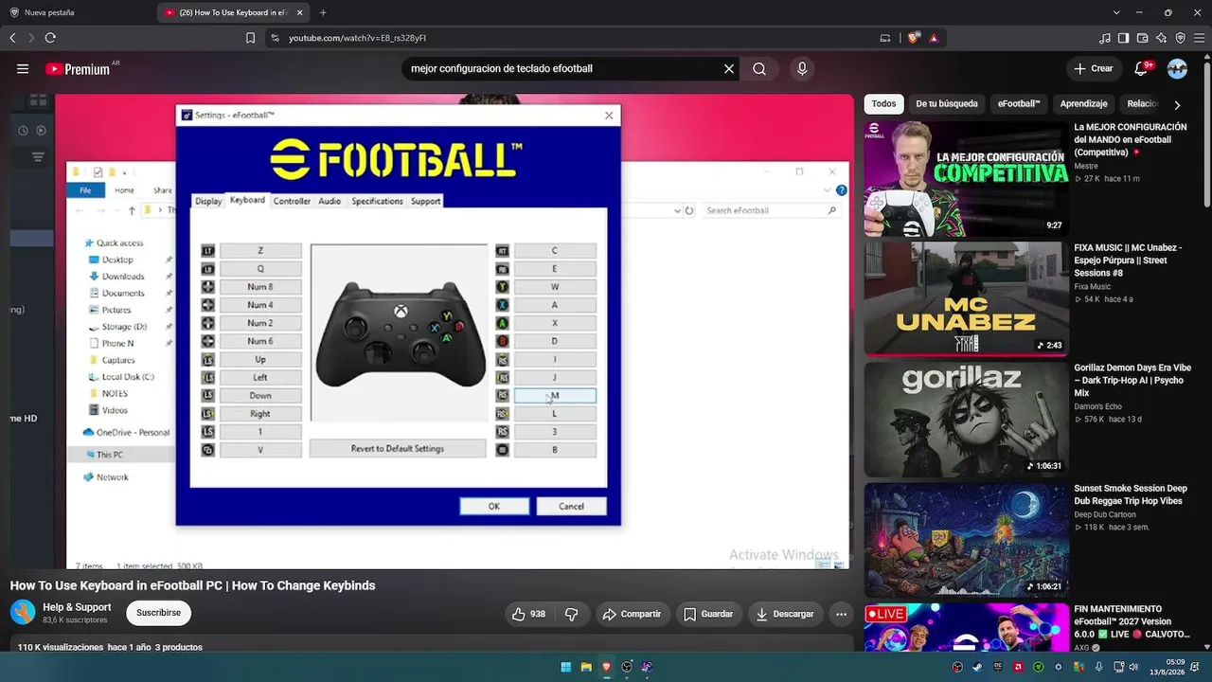Screen dimensions: 1212x682
Task: Click the browser address bar URL
Action: [x=357, y=38]
